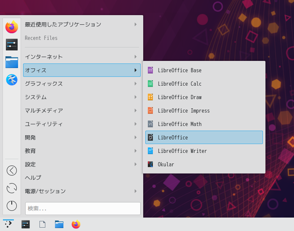The height and width of the screenshot is (231, 294).
Task: Select the マルチメディア category
Action: click(82, 110)
